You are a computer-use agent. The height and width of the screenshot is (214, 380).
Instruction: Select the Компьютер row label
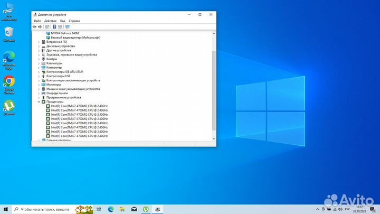coord(54,68)
